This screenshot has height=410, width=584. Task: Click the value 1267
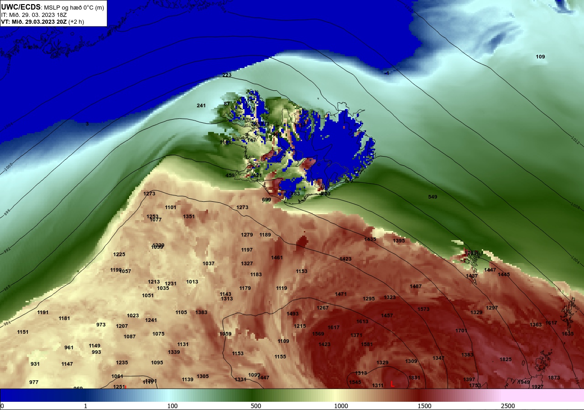pyautogui.click(x=323, y=308)
